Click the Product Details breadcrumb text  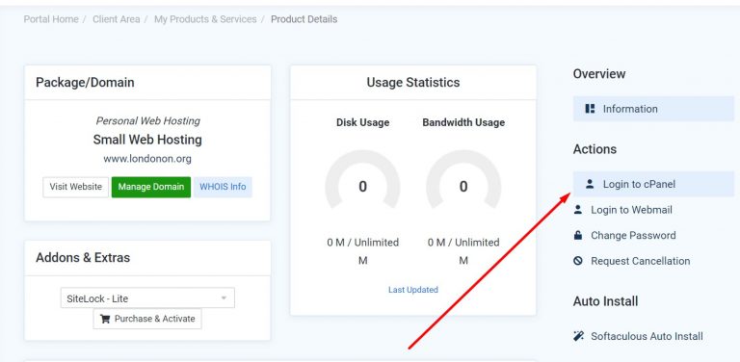[x=304, y=19]
